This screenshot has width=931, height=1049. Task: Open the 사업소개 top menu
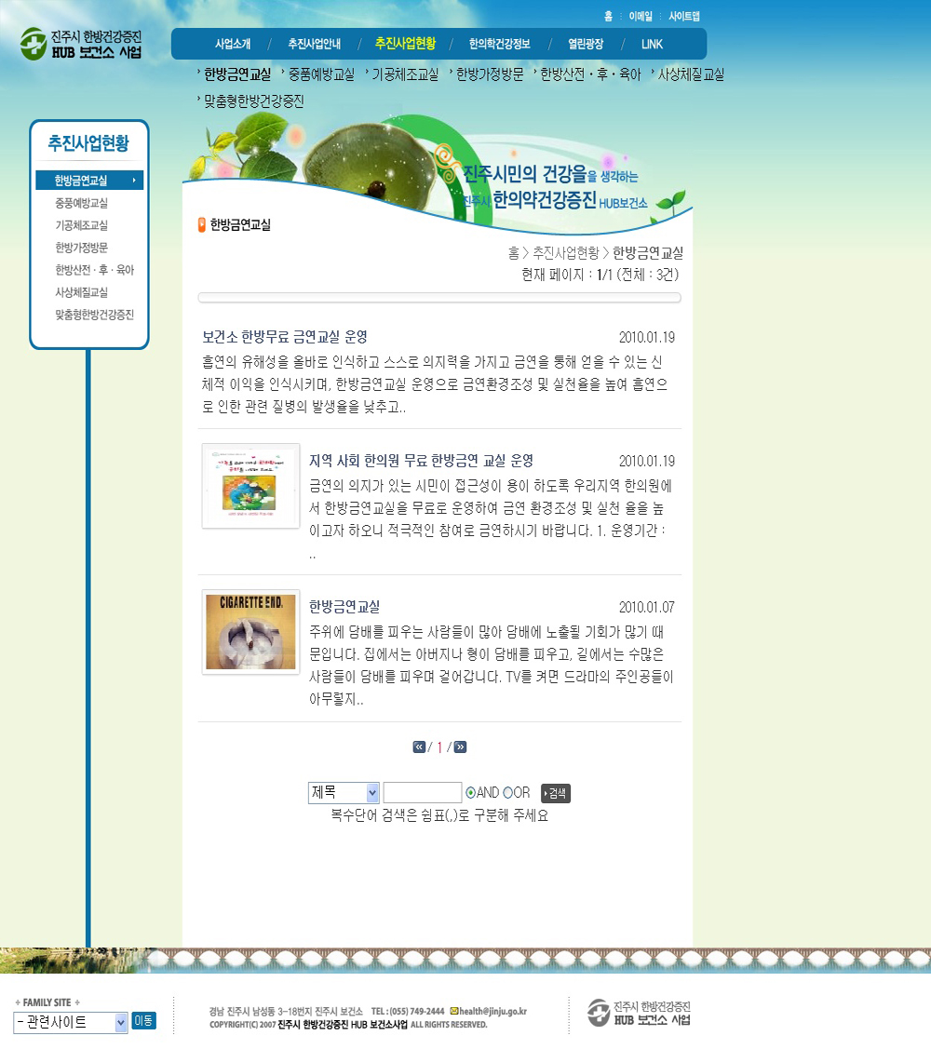tap(233, 44)
